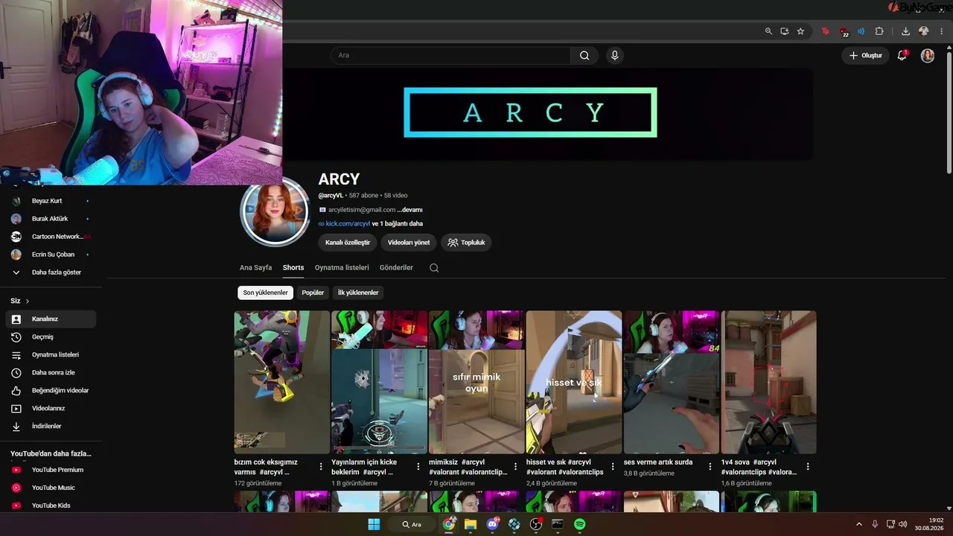953x536 pixels.
Task: Open options for 'bızım cok eksıgımız' short
Action: [321, 467]
